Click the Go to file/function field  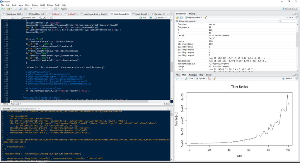tap(40, 9)
